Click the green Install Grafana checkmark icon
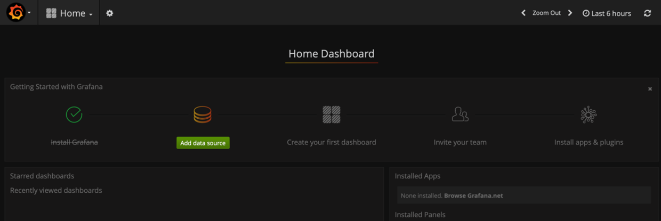 74,114
